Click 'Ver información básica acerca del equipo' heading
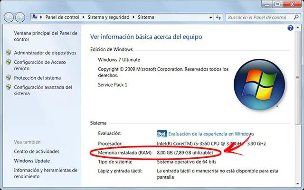Screen dimensions: 304x190 146,37
